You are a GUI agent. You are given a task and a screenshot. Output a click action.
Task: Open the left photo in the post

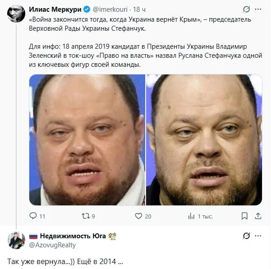pyautogui.click(x=87, y=140)
